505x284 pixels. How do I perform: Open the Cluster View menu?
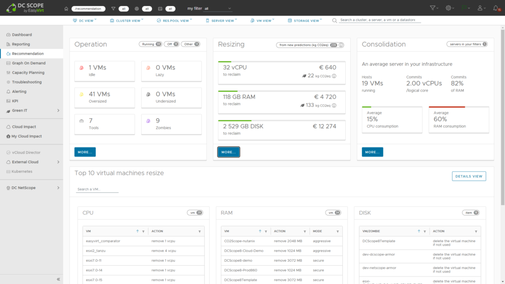tap(127, 21)
